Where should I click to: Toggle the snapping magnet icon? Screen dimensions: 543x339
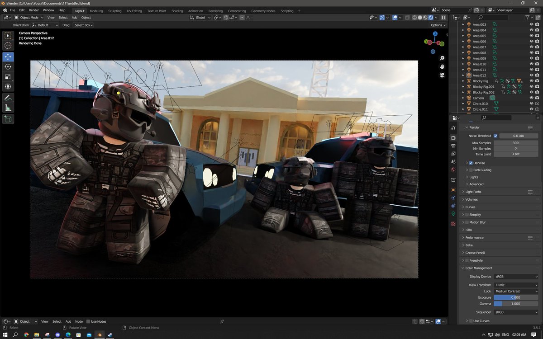pos(226,18)
